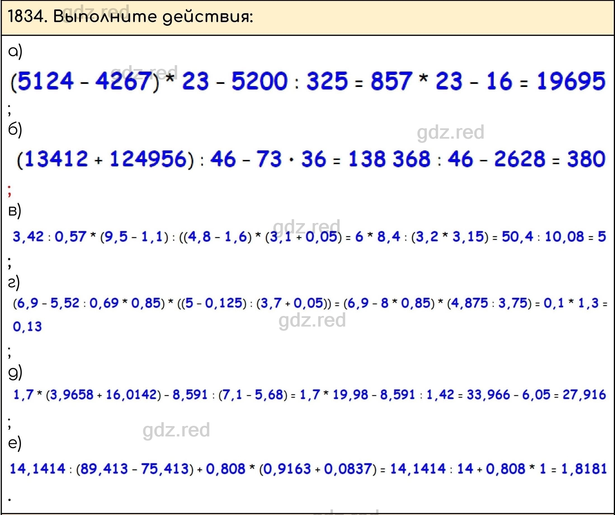Click the expression '(5124 - 4267)'
The width and height of the screenshot is (615, 515).
85,81
